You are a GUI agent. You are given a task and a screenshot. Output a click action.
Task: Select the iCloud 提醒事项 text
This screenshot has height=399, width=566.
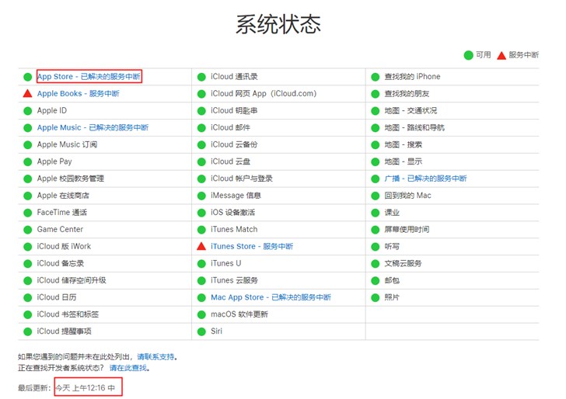pos(65,331)
